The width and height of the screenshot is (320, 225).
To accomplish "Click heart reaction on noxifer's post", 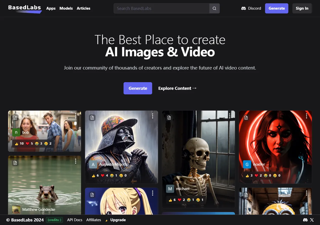I will click(x=256, y=176).
